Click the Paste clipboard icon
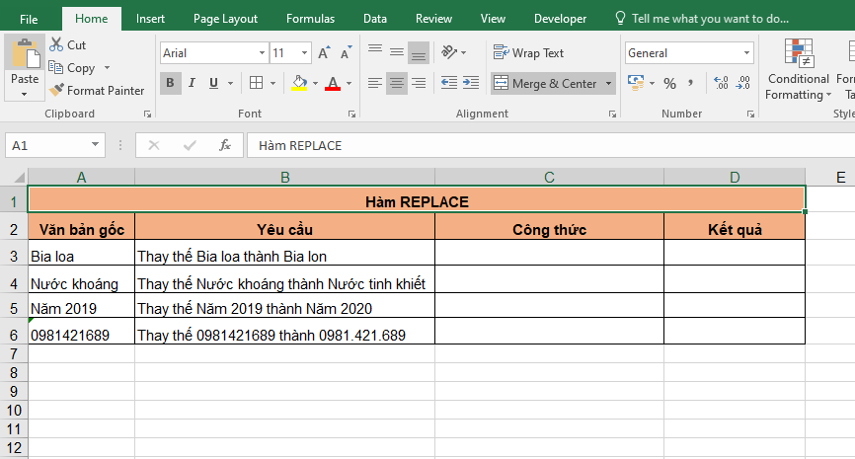 (25, 57)
